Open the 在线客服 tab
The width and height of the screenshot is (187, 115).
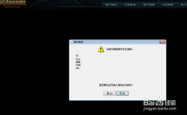(x=167, y=5)
